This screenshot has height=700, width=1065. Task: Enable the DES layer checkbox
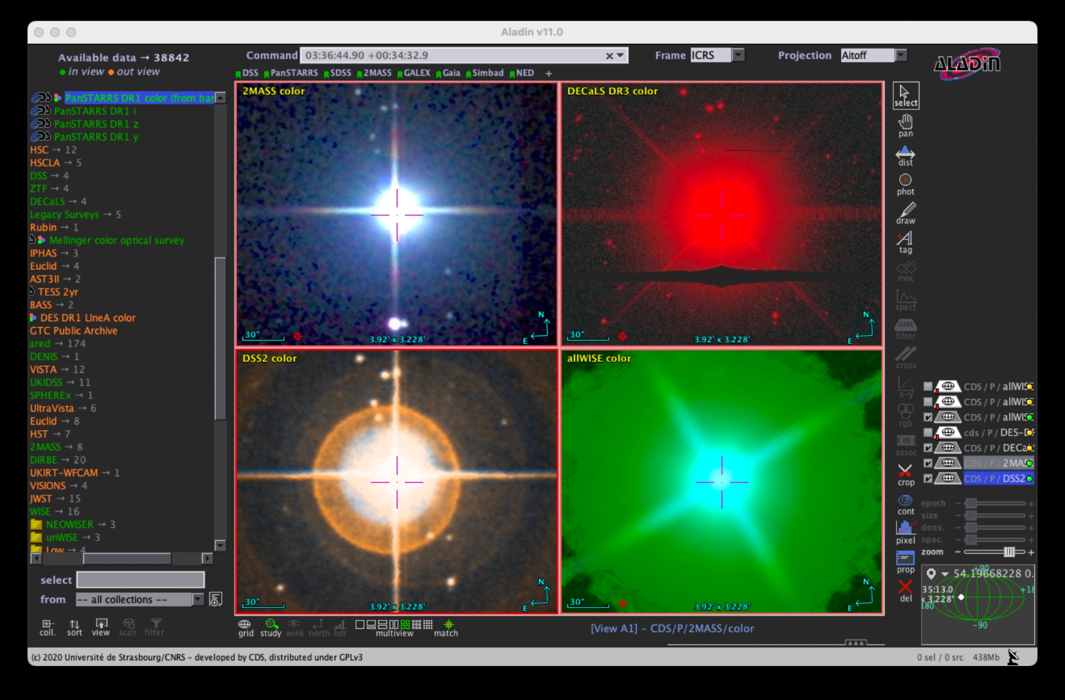(928, 432)
